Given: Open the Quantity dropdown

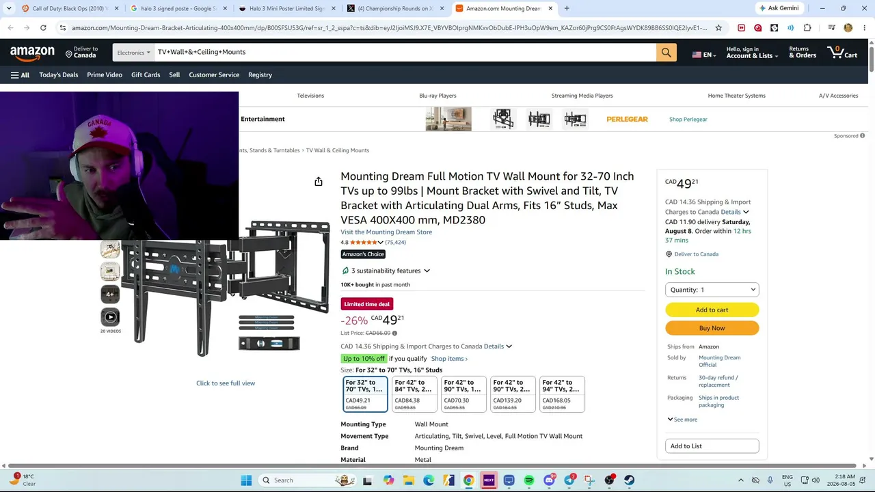Looking at the screenshot, I should 712,290.
